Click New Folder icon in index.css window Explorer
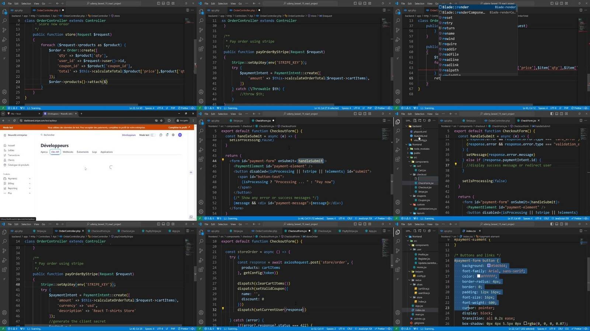This screenshot has height=331, width=590. 420,231
